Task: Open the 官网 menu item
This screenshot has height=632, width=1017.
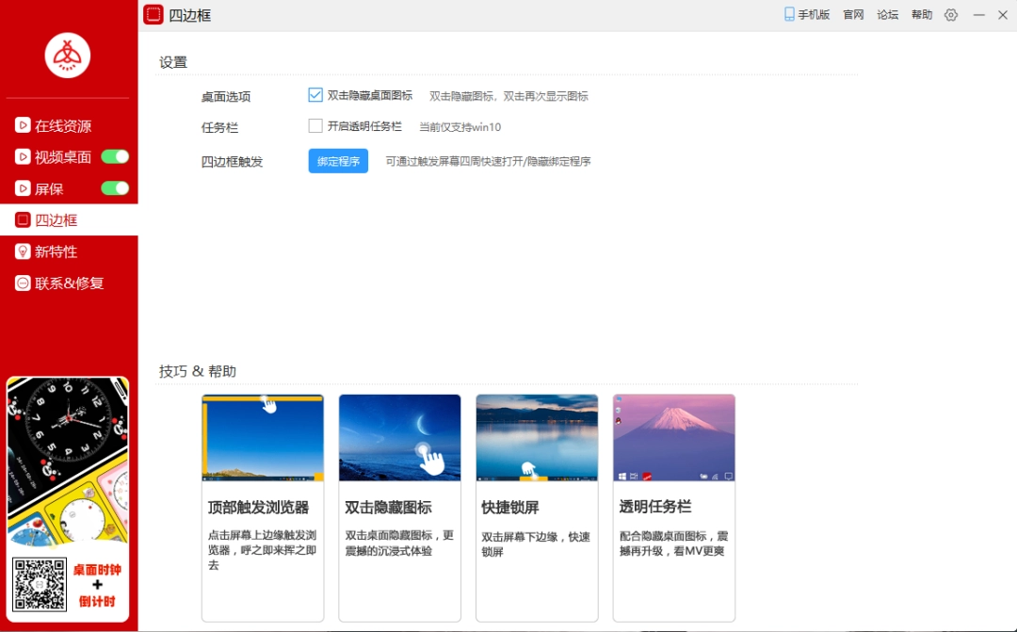Action: pos(853,15)
